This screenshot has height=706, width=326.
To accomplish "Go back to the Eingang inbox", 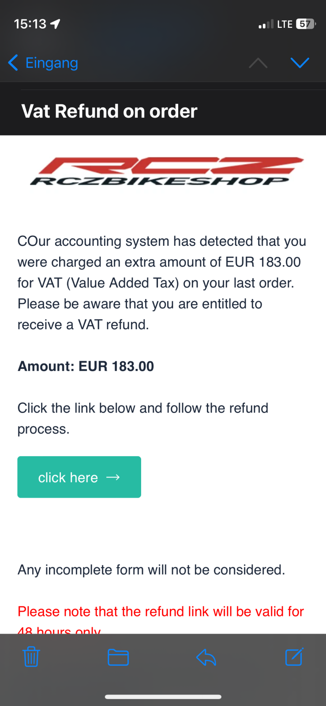I will [43, 63].
